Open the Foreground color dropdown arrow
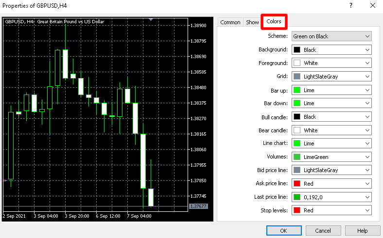The width and height of the screenshot is (383, 238). 367,63
